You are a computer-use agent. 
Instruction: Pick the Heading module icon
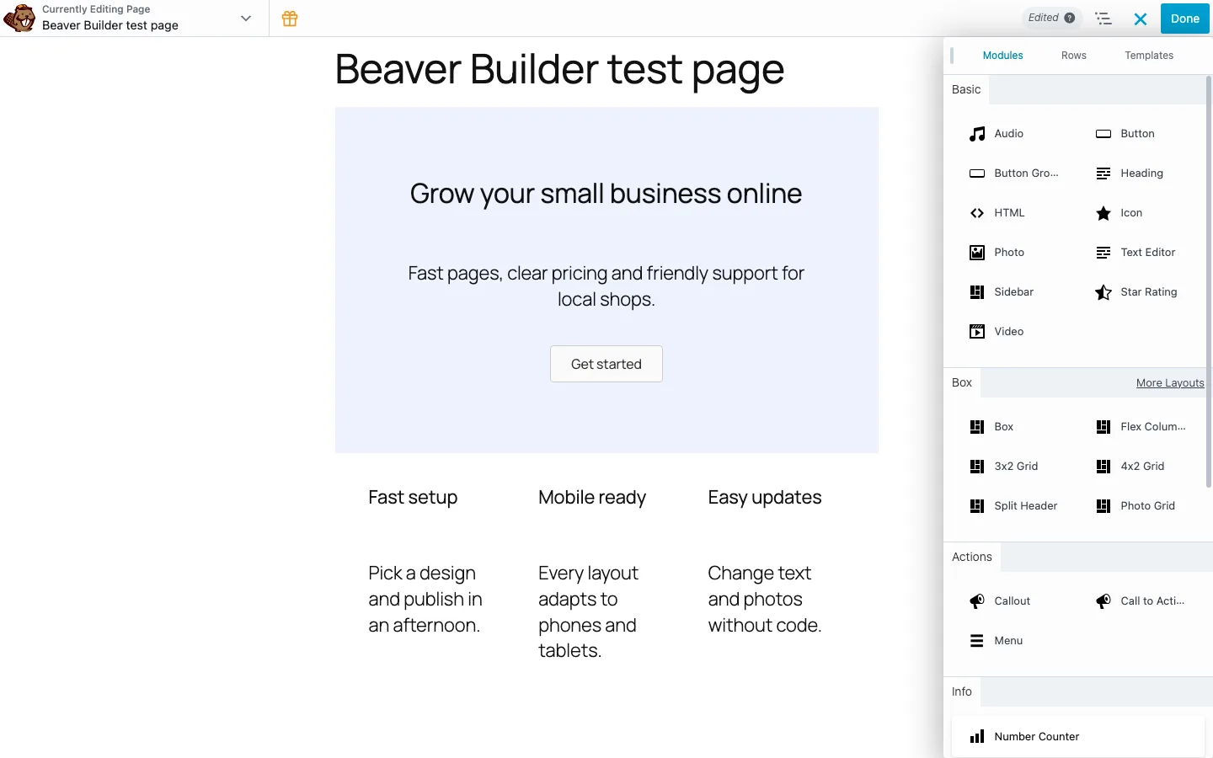coord(1103,173)
